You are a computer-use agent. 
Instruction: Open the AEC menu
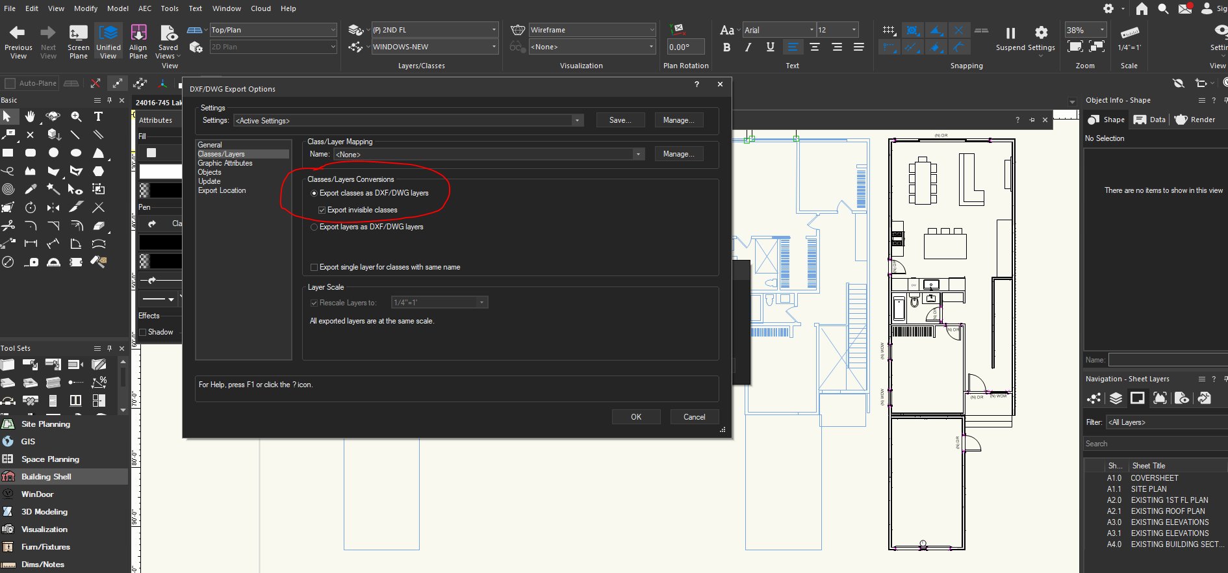point(145,8)
